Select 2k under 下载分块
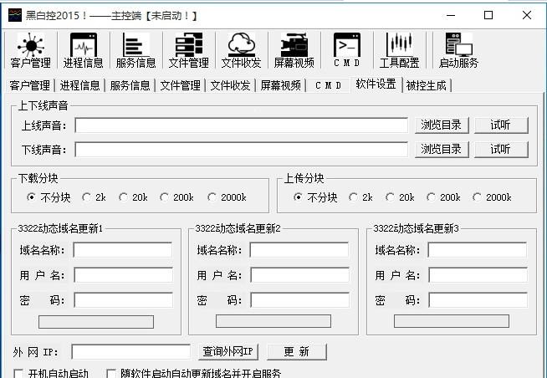 click(x=94, y=197)
